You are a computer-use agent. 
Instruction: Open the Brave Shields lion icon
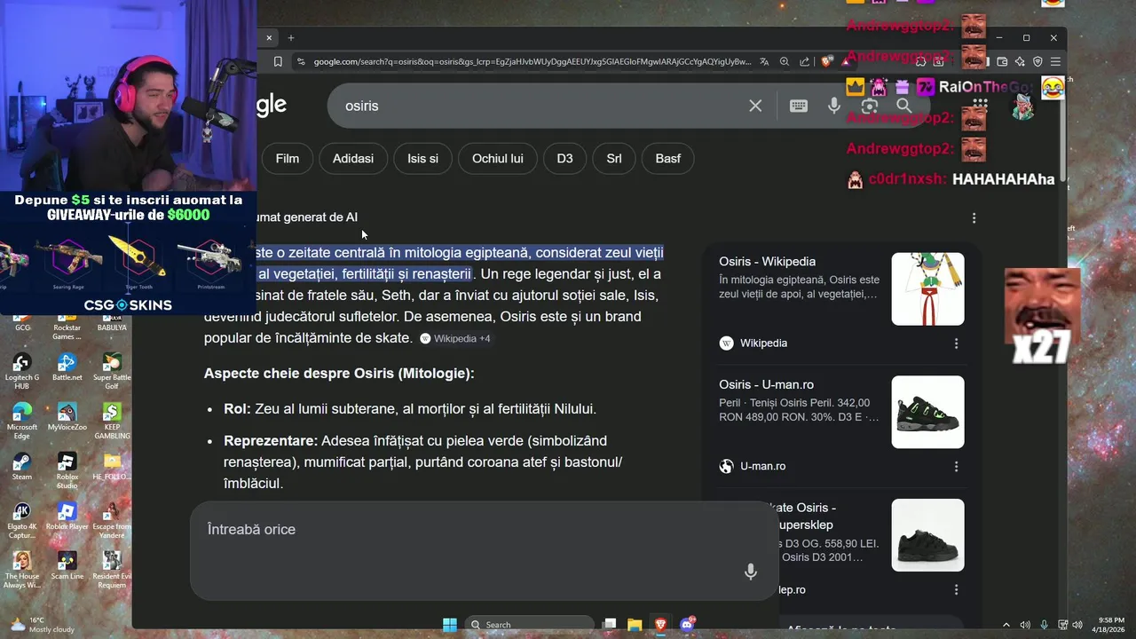coord(827,61)
